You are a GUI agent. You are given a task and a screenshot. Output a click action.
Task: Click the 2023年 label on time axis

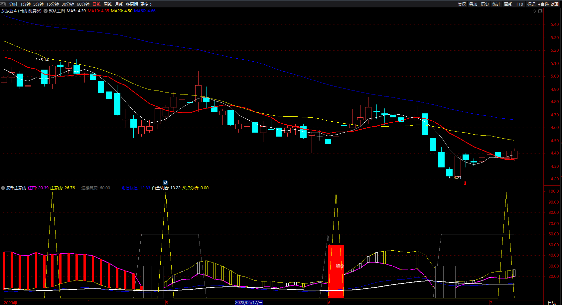[10, 303]
